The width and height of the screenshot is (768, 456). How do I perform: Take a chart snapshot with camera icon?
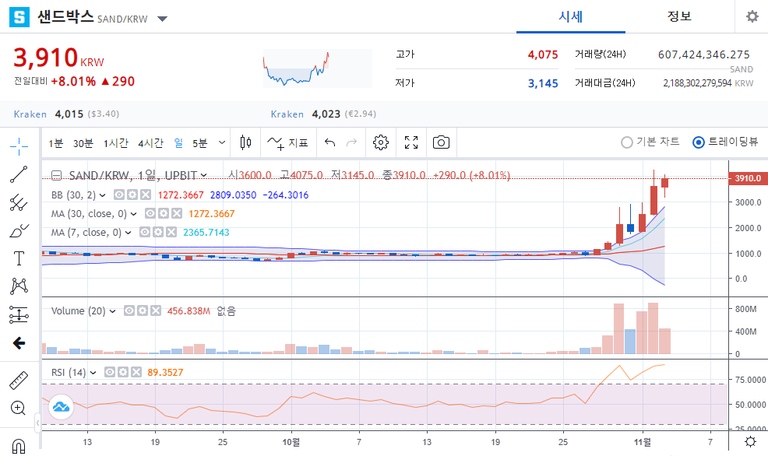(442, 142)
